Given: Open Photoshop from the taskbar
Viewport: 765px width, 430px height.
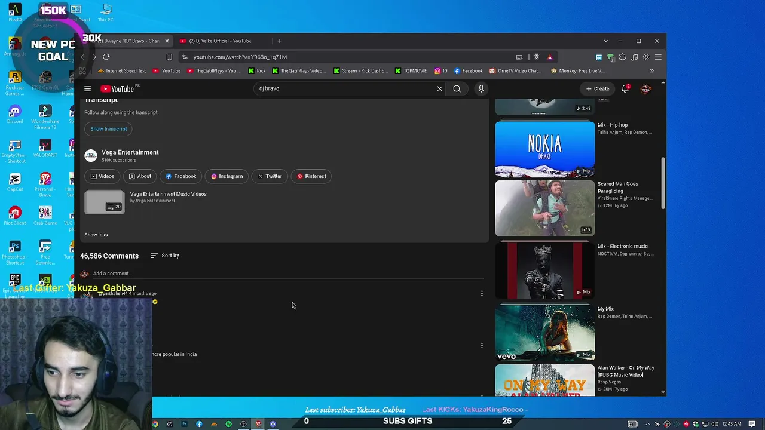Looking at the screenshot, I should [x=184, y=424].
